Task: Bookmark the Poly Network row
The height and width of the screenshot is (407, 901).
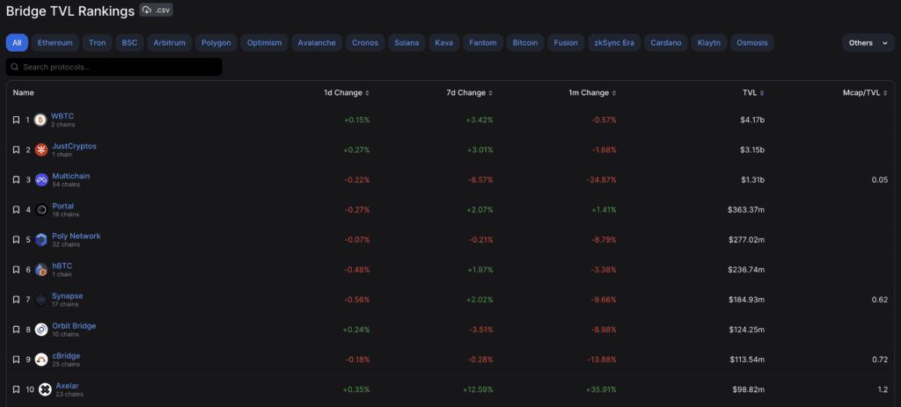Action: [16, 239]
